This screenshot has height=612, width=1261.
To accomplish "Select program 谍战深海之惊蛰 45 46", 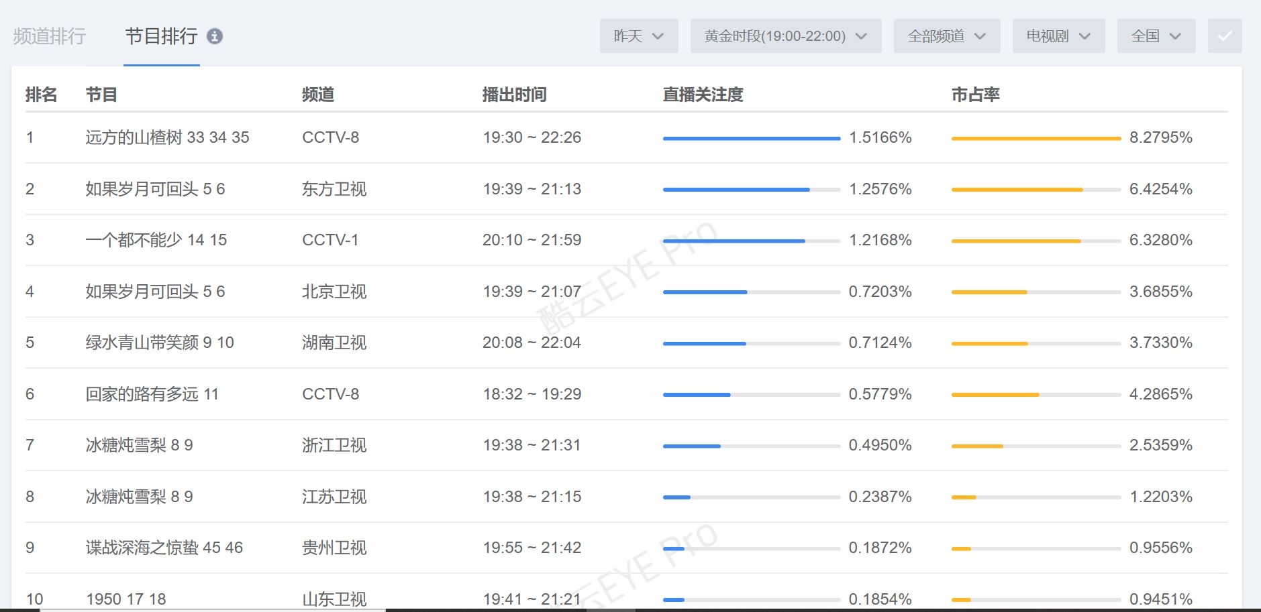I will (164, 548).
